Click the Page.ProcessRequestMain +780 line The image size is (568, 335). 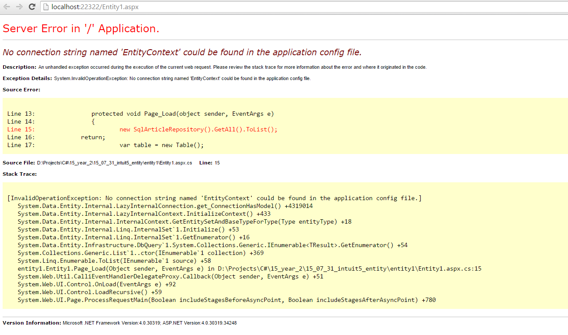coord(227,300)
